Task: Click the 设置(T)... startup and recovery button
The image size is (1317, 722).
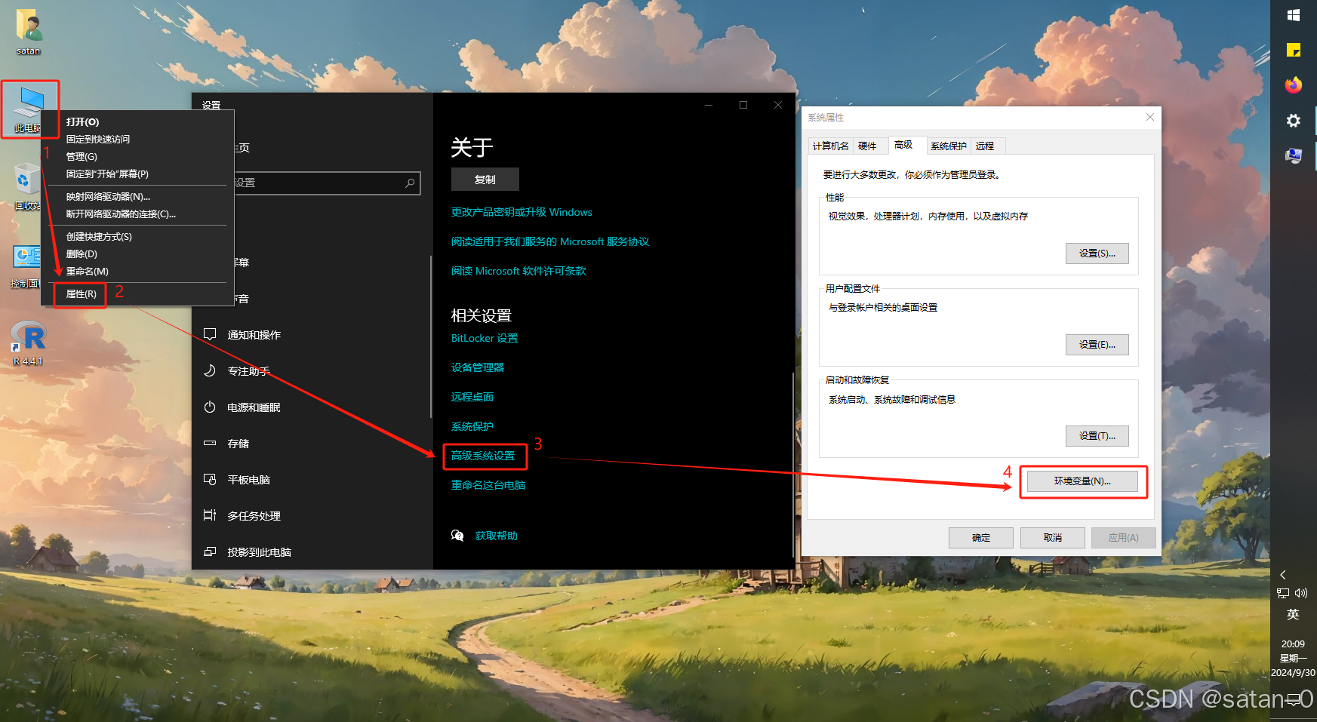Action: 1097,436
